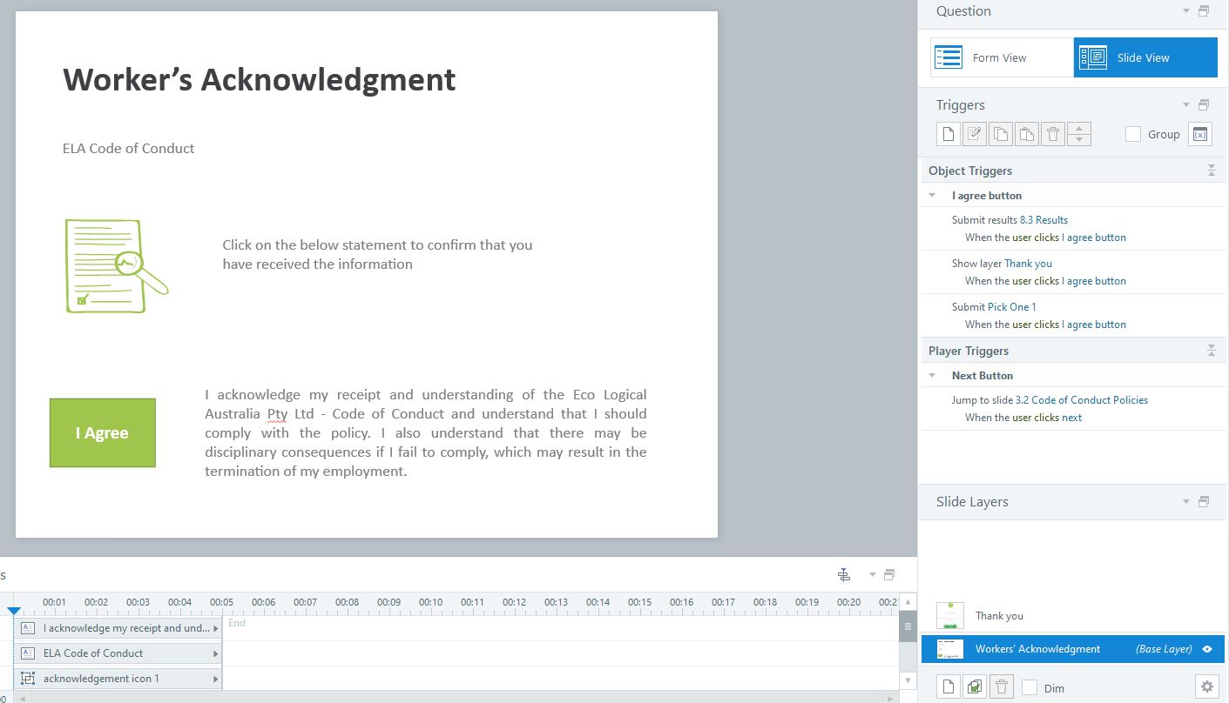Paste trigger in Triggers panel
Screen dimensions: 1229x703
1027,134
